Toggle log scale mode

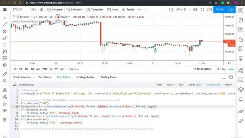224,69
